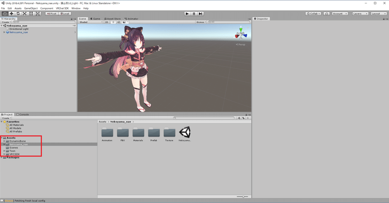389x203 pixels.
Task: Select All Materials favorite search
Action: point(17,125)
